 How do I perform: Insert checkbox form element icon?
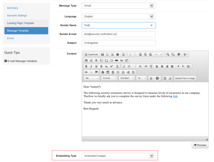coord(91,60)
